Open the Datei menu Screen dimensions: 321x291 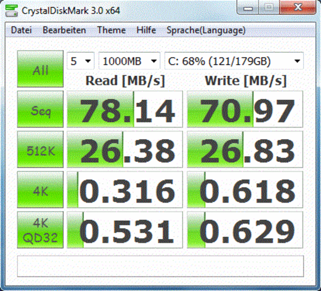click(x=21, y=30)
